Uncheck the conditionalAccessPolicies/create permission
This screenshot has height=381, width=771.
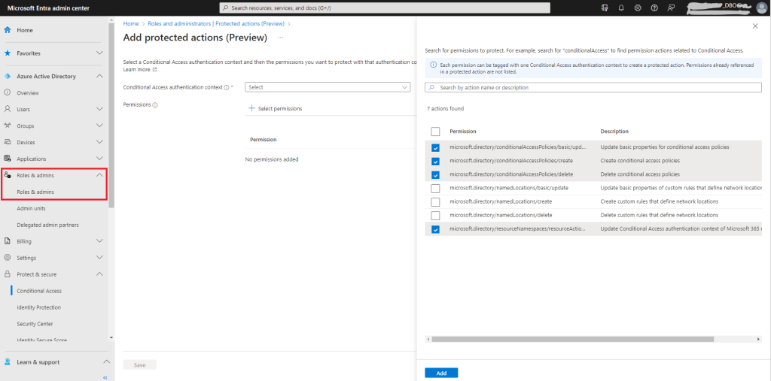[436, 161]
